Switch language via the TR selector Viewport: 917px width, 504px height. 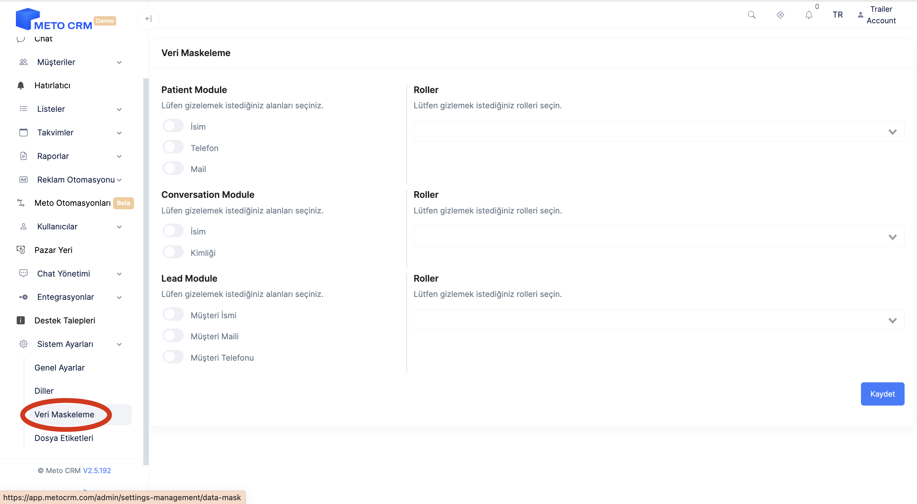[x=837, y=15]
